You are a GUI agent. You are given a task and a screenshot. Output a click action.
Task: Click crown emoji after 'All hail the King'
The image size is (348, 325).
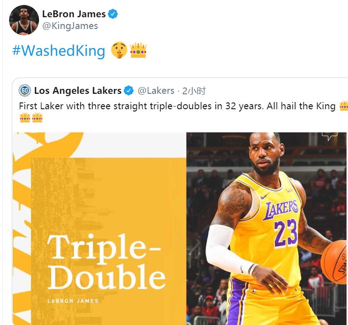344,106
